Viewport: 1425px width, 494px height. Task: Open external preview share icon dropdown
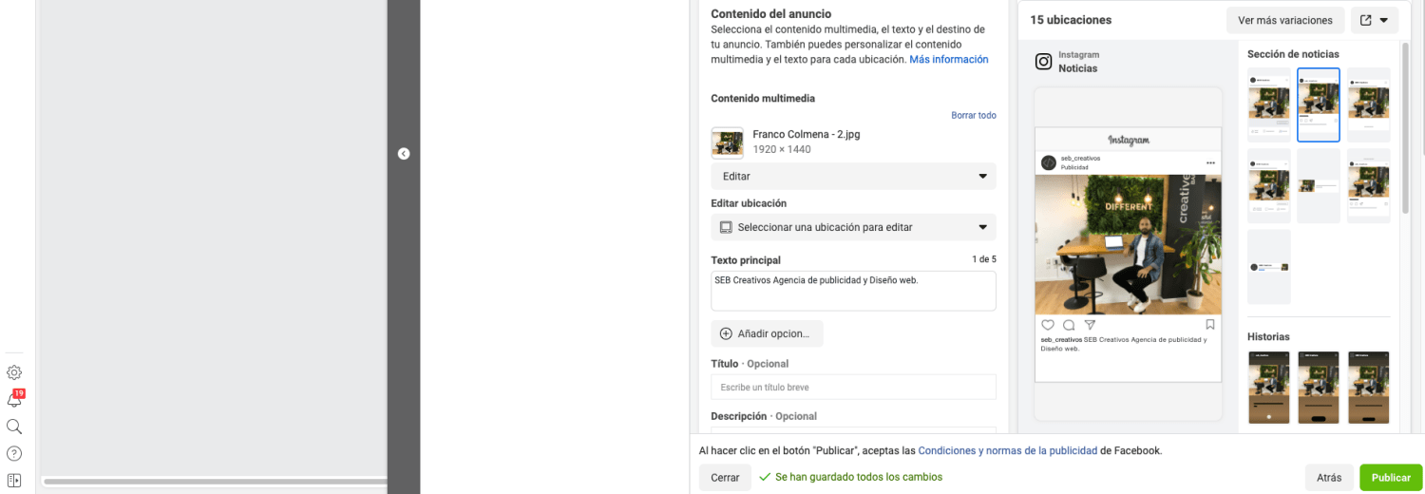click(1375, 20)
